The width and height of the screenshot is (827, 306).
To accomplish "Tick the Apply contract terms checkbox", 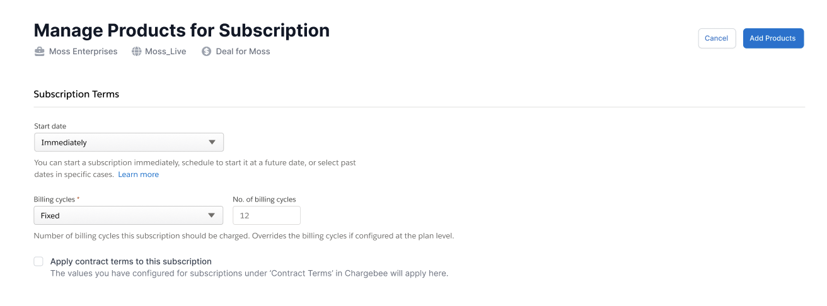I will (38, 261).
